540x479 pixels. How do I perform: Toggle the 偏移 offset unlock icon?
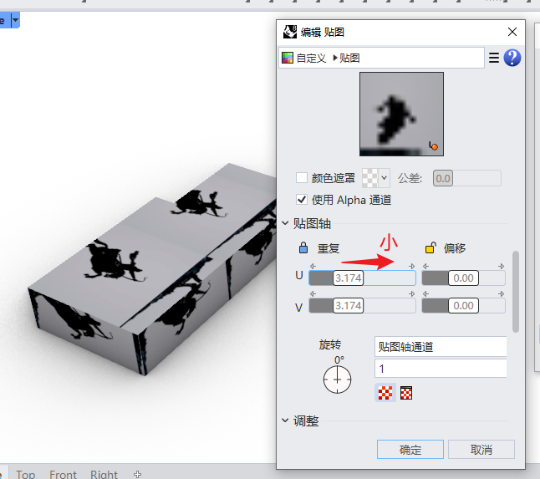430,247
